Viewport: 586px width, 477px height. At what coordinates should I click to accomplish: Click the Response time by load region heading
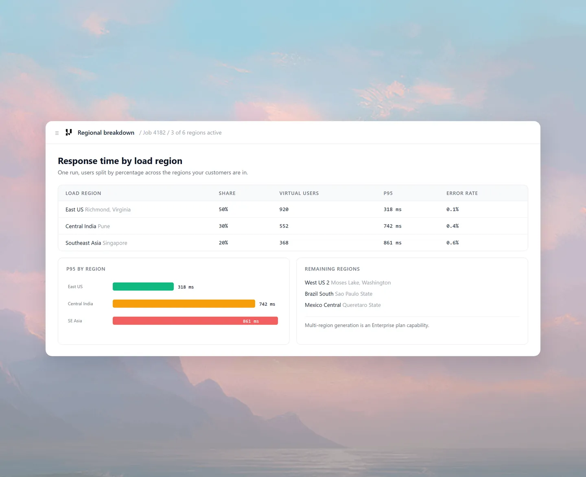click(x=120, y=161)
